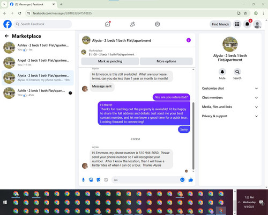Choose a GIF icon in composer
The height and width of the screenshot is (215, 268).
point(106,180)
